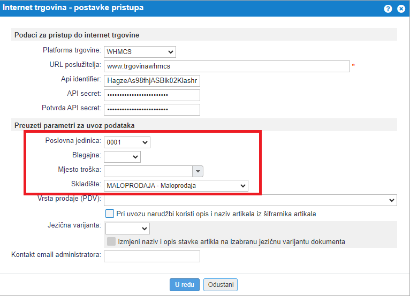Click the Odustani button

[x=220, y=285]
